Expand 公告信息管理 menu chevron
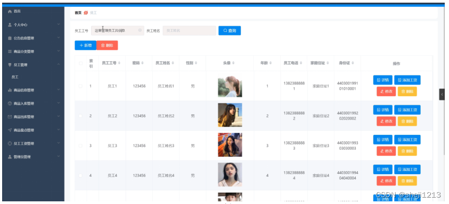This screenshot has width=449, height=204. coord(59,38)
